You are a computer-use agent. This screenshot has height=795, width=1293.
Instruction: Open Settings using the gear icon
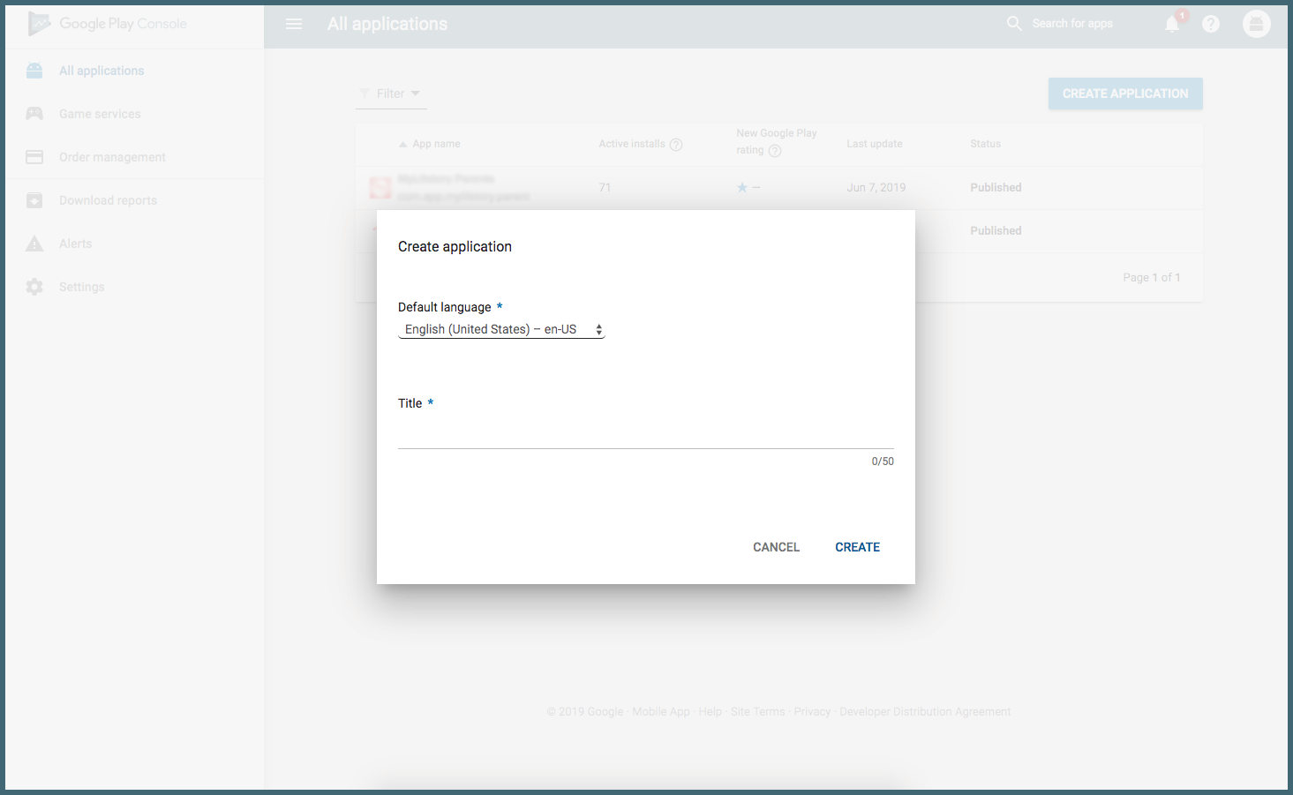[81, 286]
